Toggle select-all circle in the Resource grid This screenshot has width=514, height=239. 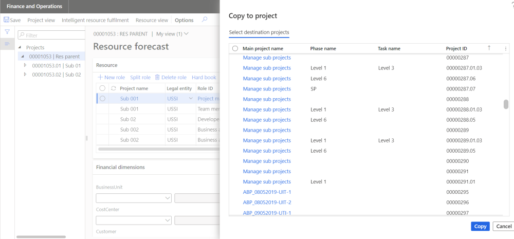(103, 88)
